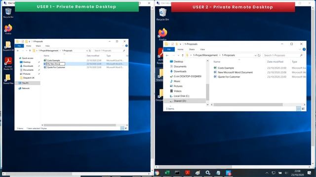This screenshot has width=316, height=177.
Task: Select Costs Example file in User 1 explorer
Action: (53, 60)
